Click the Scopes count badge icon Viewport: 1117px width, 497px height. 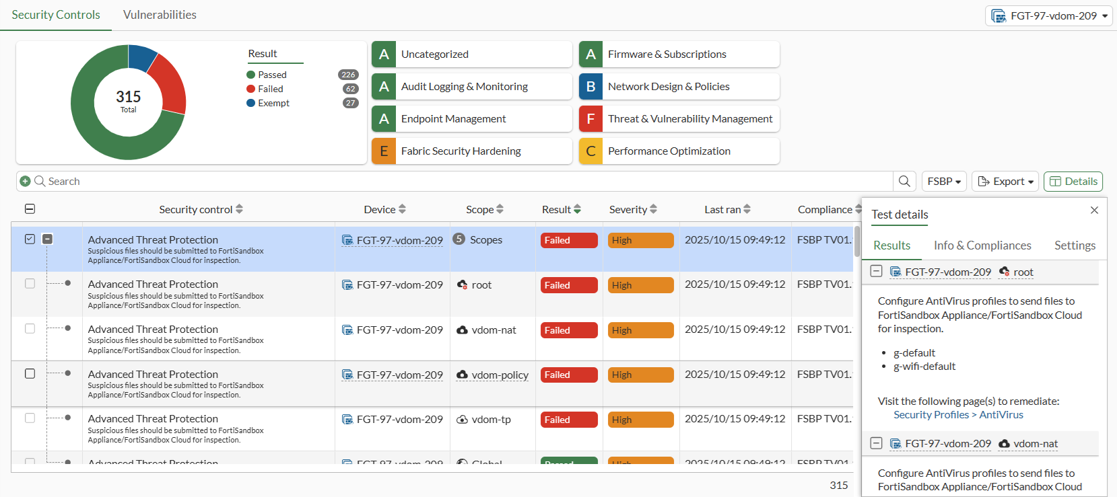point(459,239)
